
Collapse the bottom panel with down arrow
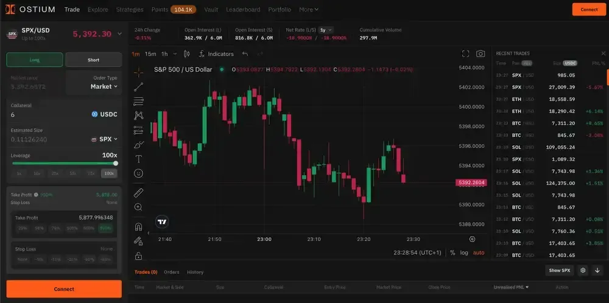(x=597, y=270)
